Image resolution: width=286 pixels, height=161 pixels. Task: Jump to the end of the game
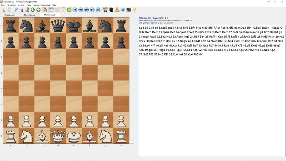pos(92,10)
